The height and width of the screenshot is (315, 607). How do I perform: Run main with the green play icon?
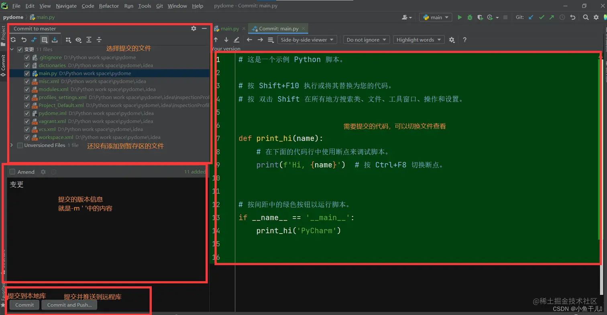[x=460, y=17]
